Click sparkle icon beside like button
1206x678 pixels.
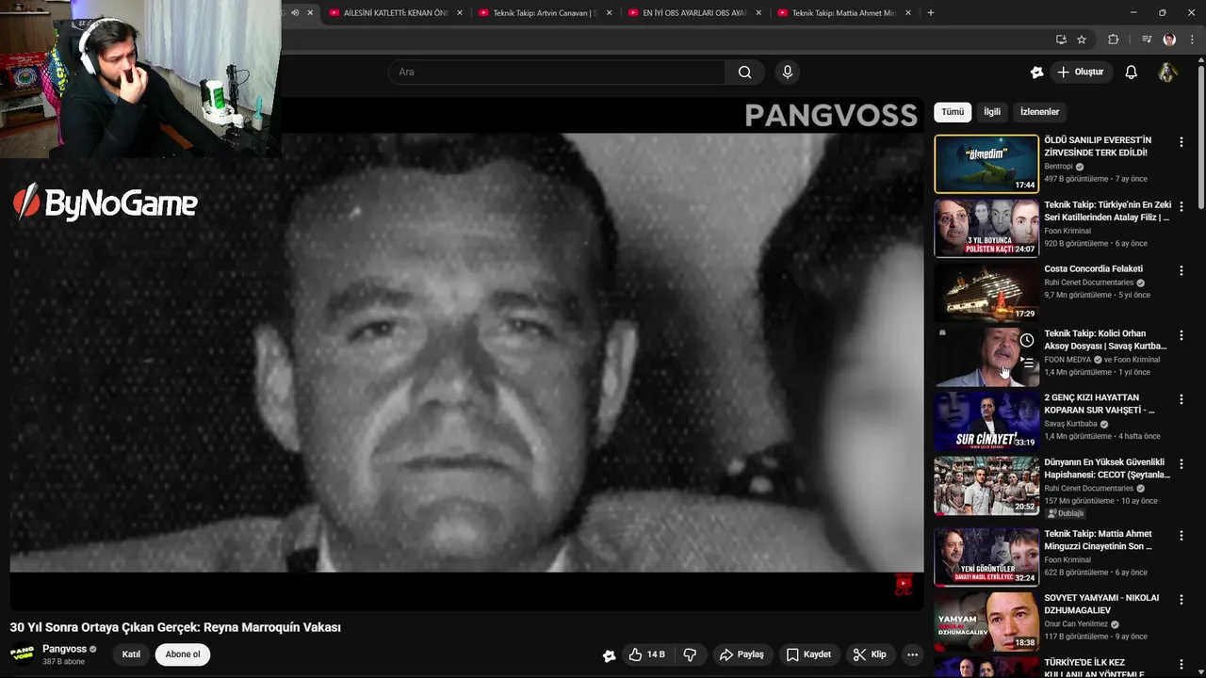(x=609, y=655)
